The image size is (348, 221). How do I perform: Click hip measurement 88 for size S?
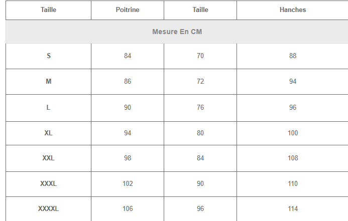[293, 56]
